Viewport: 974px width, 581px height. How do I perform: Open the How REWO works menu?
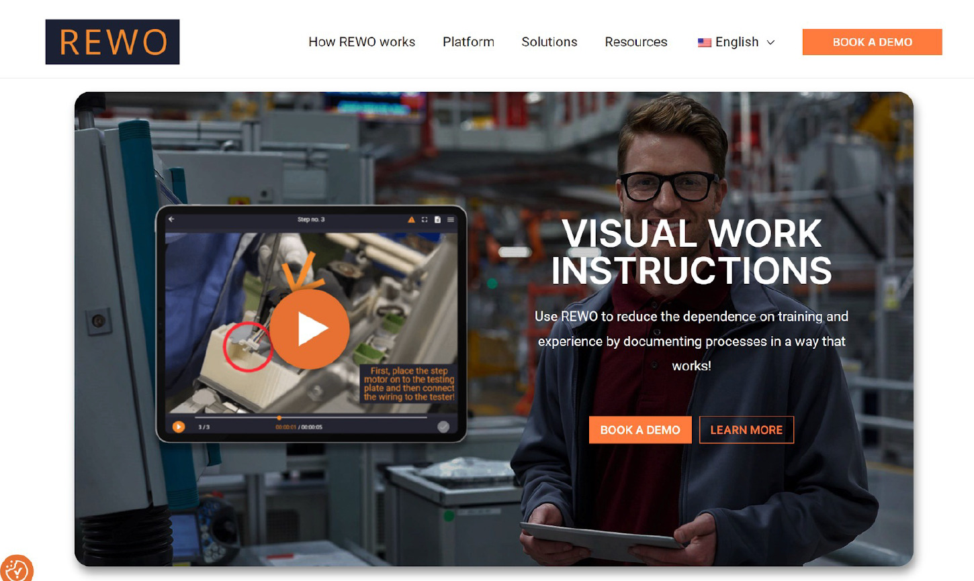tap(361, 42)
